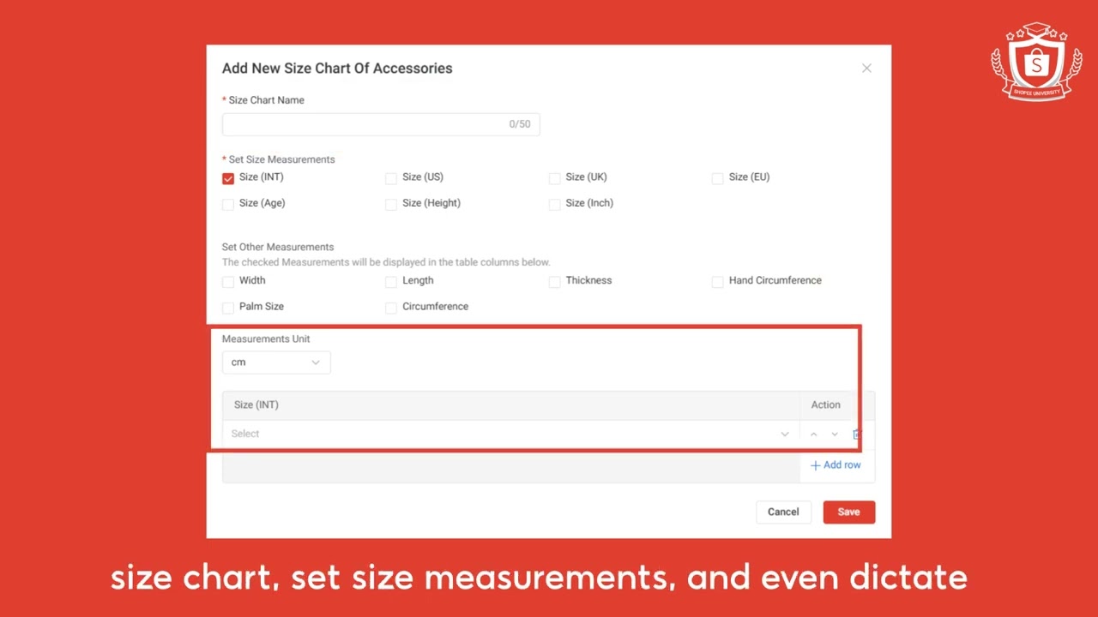Image resolution: width=1098 pixels, height=617 pixels.
Task: Enable the Length measurement checkbox
Action: (x=391, y=281)
